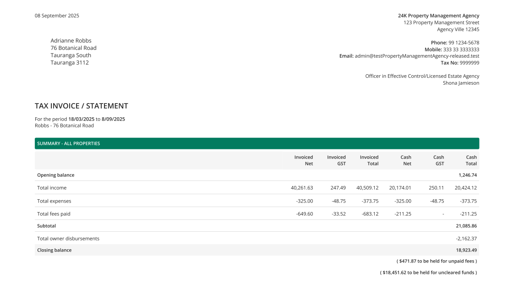
Task: Click the recipient name Adrianne Robbs
Action: (71, 40)
